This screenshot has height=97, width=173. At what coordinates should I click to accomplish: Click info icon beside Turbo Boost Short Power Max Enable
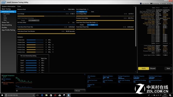pyautogui.click(x=97, y=22)
